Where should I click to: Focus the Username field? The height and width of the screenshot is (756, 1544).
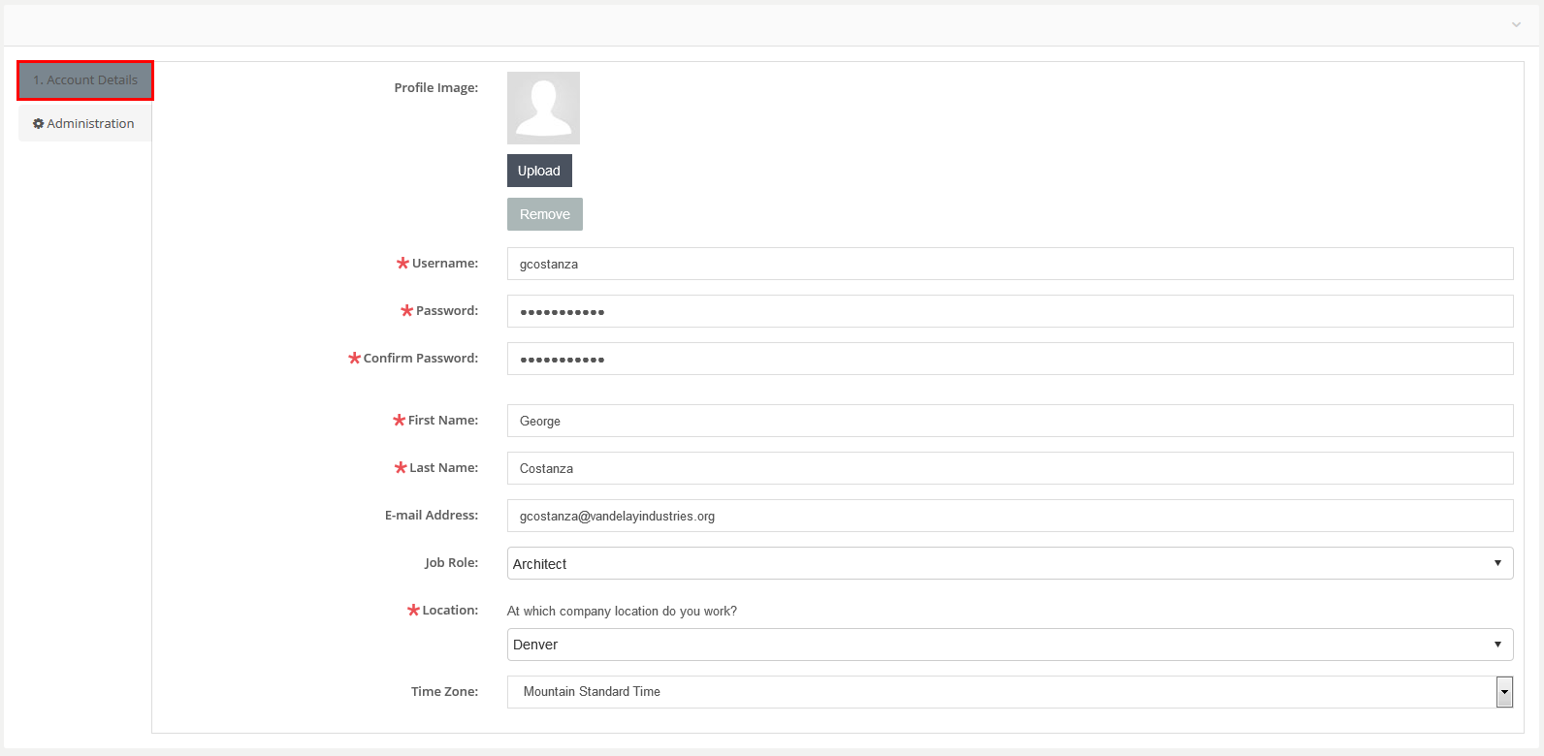1010,264
